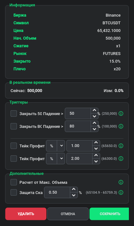Enable the Защита Ска checkbox
The height and width of the screenshot is (226, 134).
click(14, 192)
